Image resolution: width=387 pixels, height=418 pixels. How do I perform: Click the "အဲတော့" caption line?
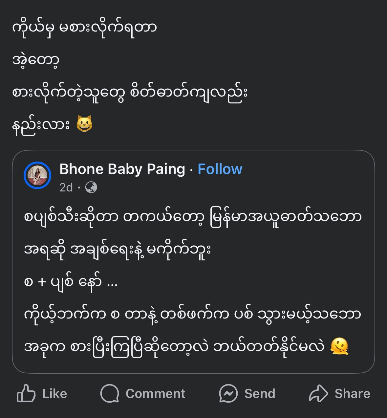tap(35, 60)
